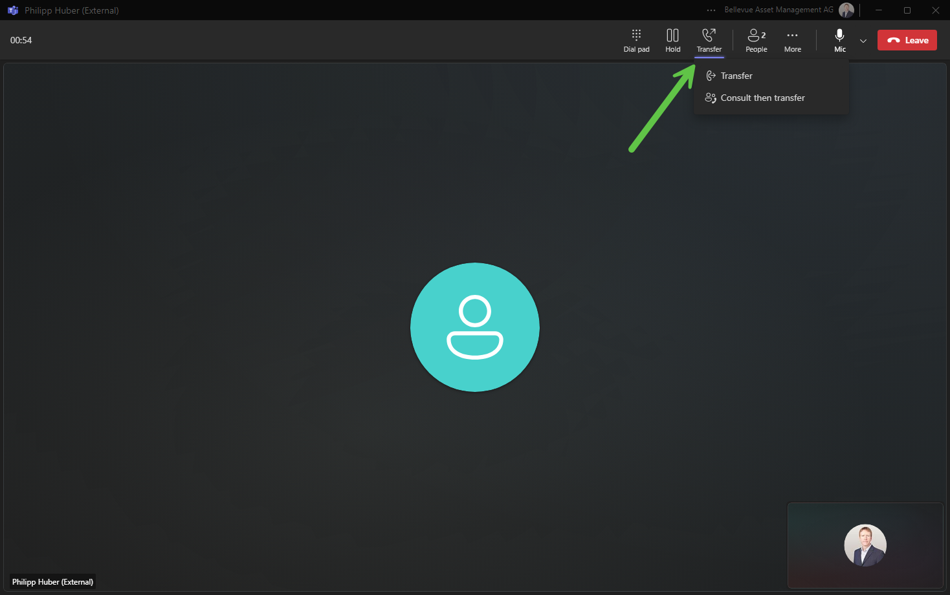Click the Transfer button in call toolbar
Viewport: 950px width, 595px height.
coord(709,40)
